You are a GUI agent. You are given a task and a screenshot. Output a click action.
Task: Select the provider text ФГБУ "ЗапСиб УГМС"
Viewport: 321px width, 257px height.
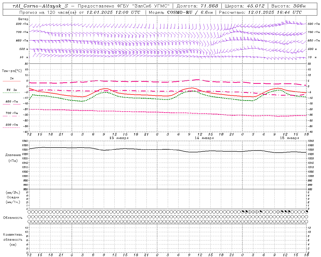144,6
